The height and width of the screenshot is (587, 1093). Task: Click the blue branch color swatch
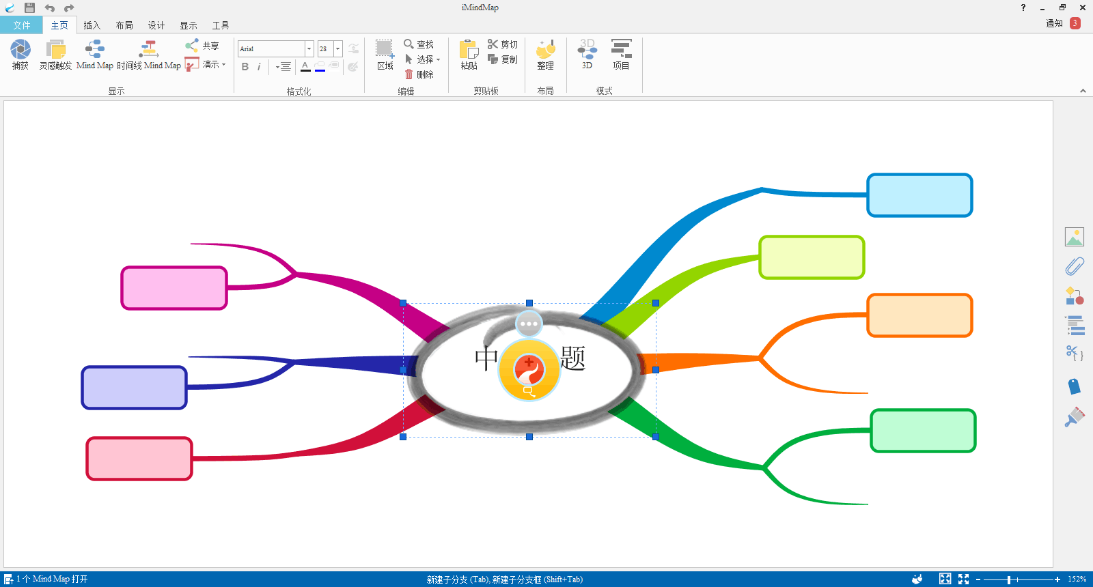320,67
